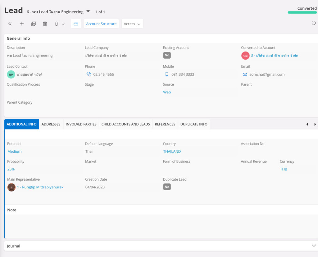The height and width of the screenshot is (257, 318).
Task: Toggle the Existing Account No switch
Action: tap(167, 55)
